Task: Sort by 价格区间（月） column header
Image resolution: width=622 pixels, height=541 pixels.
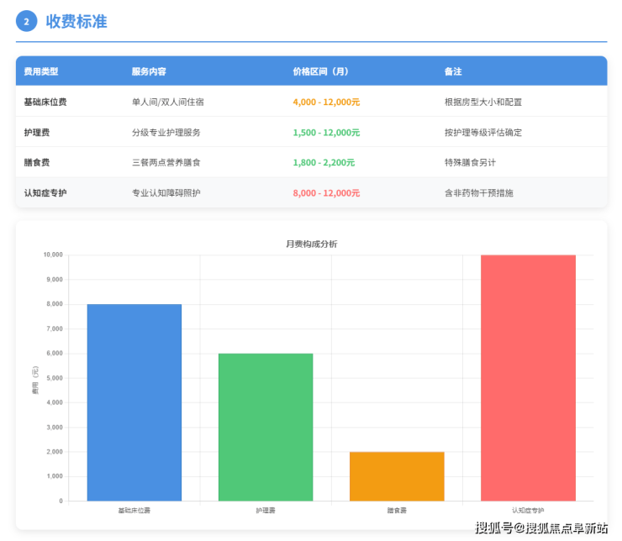Action: click(320, 71)
